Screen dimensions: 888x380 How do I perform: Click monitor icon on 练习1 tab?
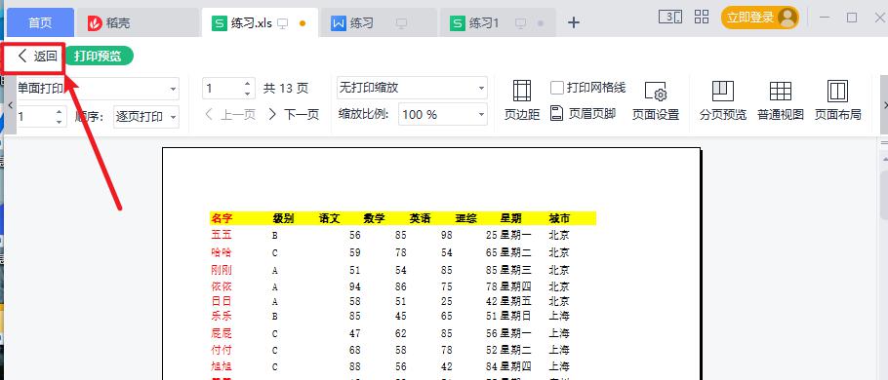[520, 23]
